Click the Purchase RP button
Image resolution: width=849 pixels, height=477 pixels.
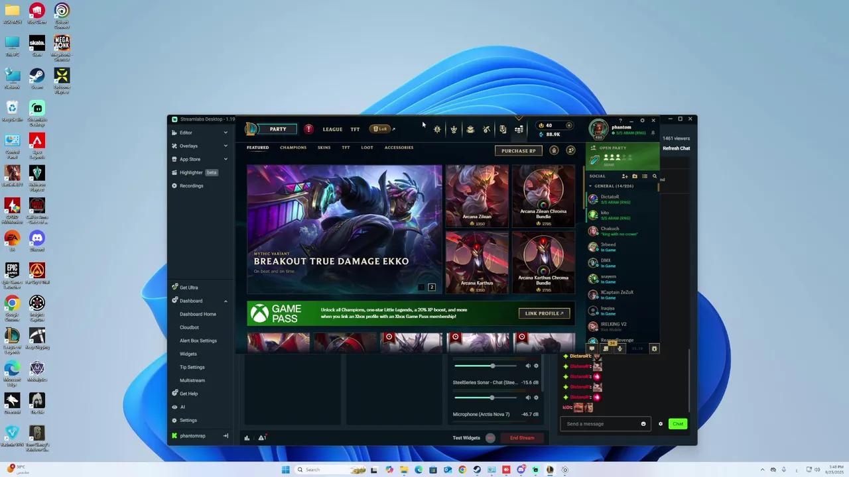519,150
